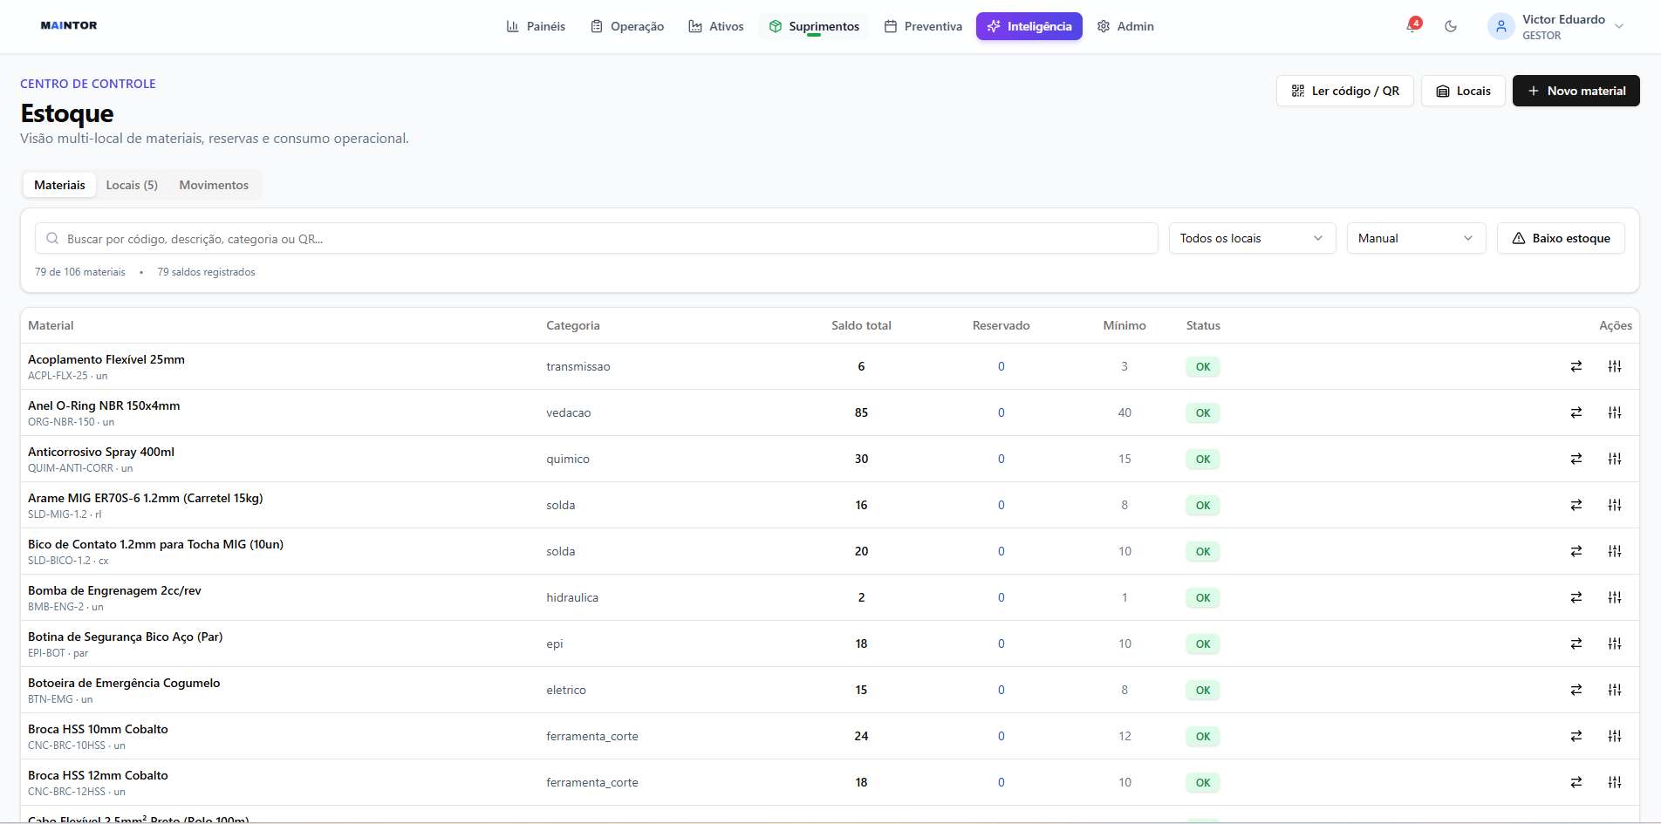Screen dimensions: 1661x824
Task: Expand the Victor Eduardo user menu chevron
Action: coord(1619,26)
